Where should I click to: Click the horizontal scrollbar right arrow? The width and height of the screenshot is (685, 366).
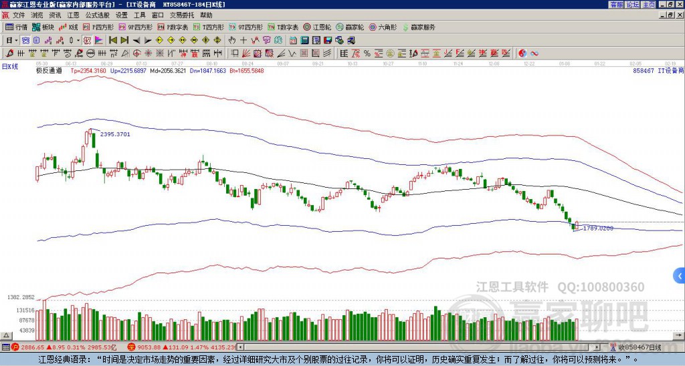[x=596, y=347]
